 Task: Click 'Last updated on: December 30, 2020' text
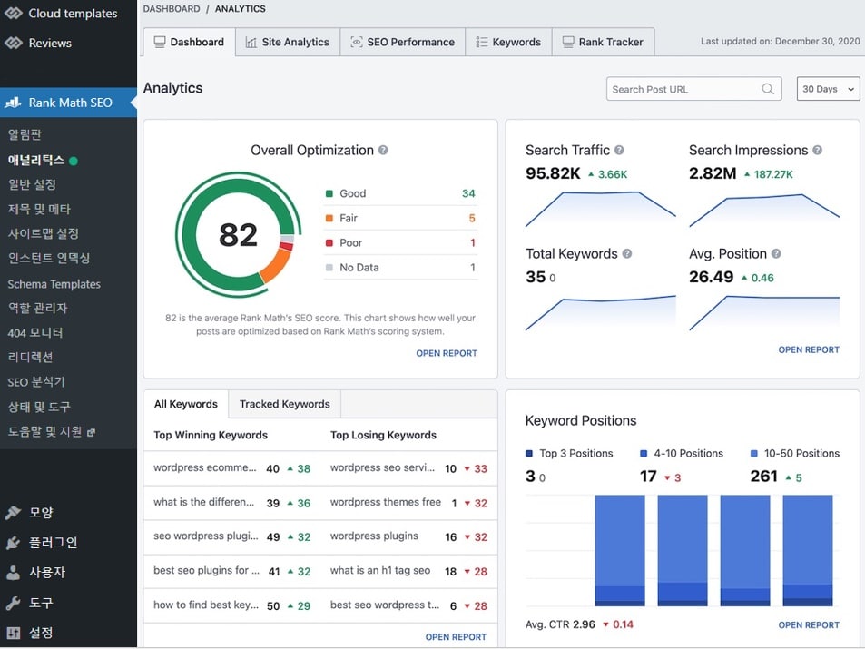[x=780, y=42]
